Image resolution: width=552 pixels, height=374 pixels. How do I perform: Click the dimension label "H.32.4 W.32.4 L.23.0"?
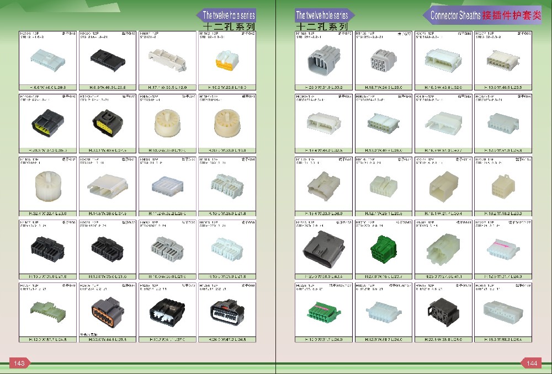coord(48,213)
